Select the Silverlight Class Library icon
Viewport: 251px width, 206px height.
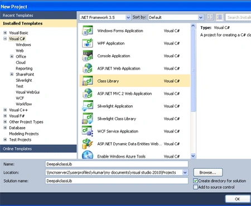pos(88,119)
